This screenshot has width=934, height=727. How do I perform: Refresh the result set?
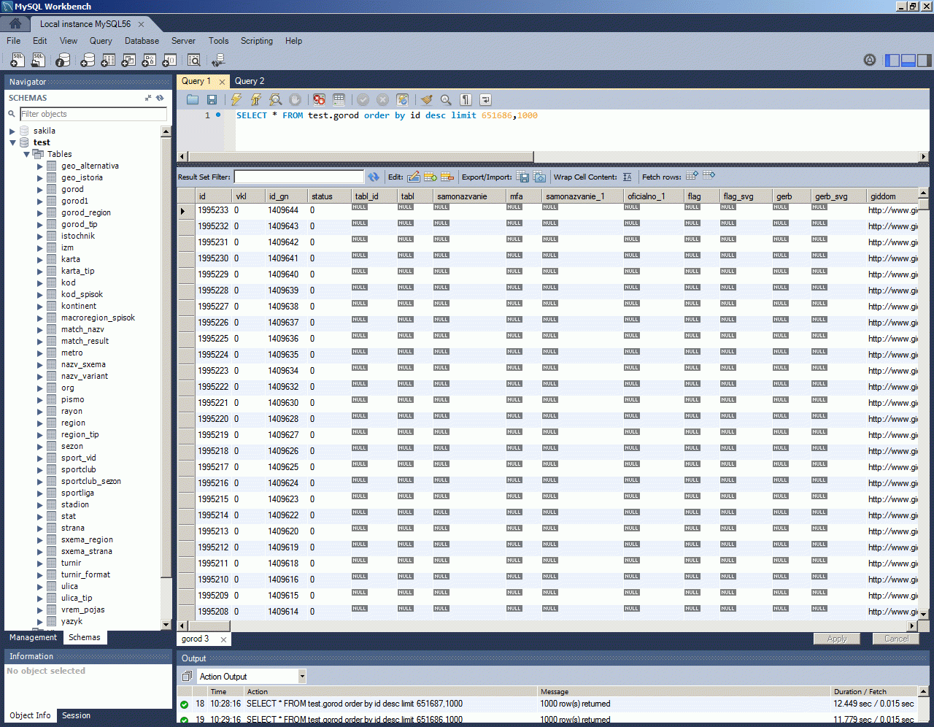click(374, 177)
